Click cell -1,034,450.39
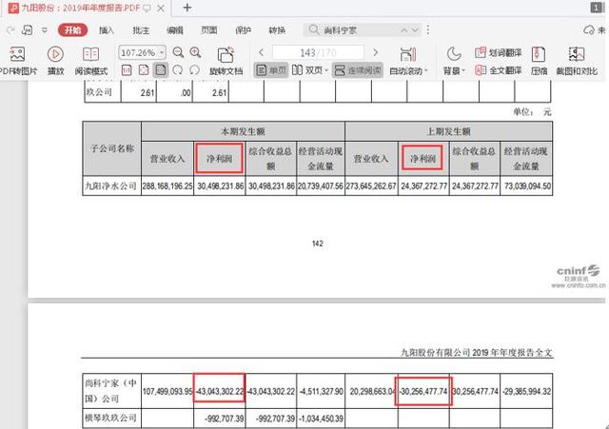609x429 pixels. tap(321, 419)
